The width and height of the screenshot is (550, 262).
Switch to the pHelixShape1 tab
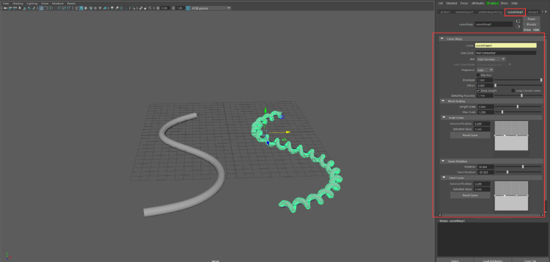[464, 12]
